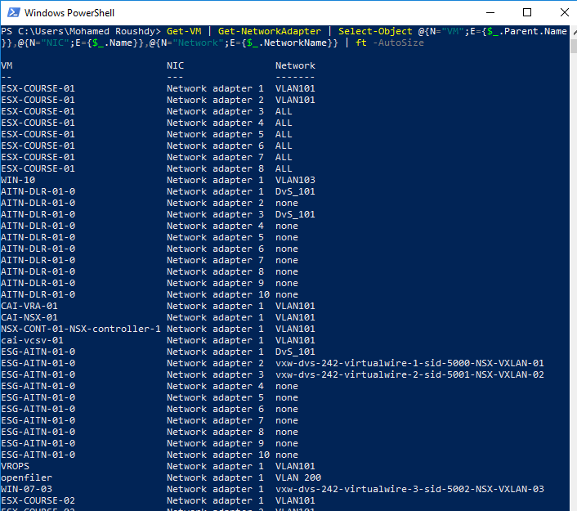
Task: Minimize the Windows PowerShell window
Action: [489, 12]
